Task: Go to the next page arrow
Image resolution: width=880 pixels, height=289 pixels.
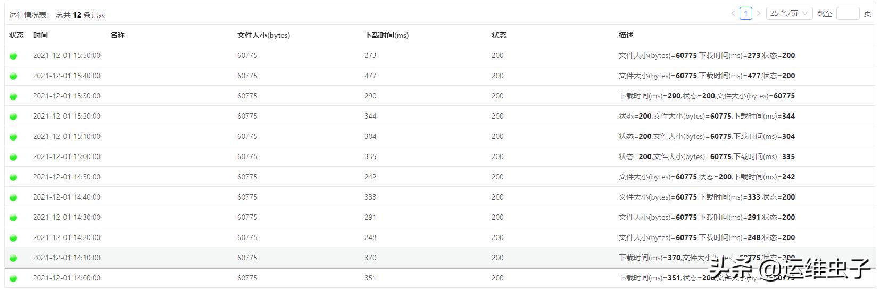Action: (x=759, y=13)
